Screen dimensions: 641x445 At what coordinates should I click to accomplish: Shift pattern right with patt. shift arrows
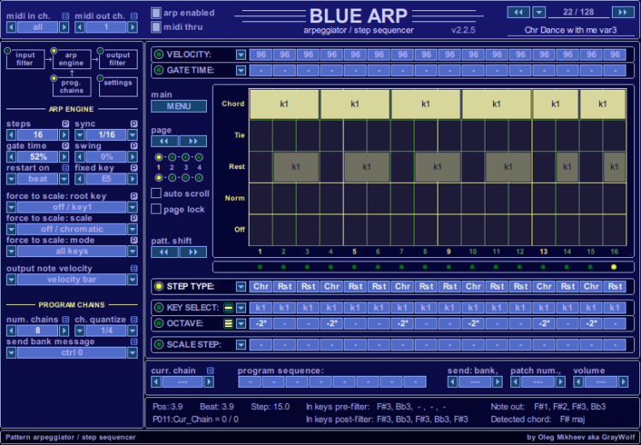click(x=193, y=252)
